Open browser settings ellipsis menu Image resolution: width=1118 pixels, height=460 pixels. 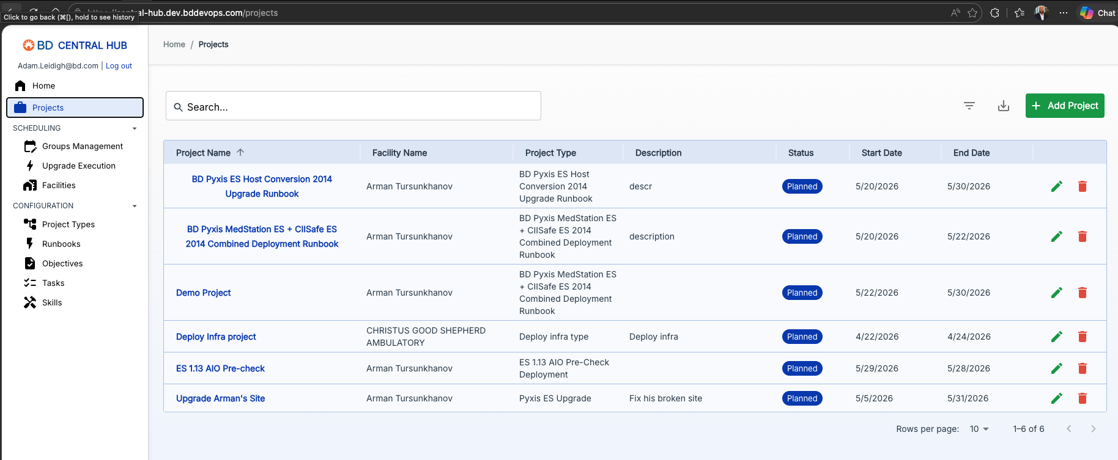tap(1064, 13)
